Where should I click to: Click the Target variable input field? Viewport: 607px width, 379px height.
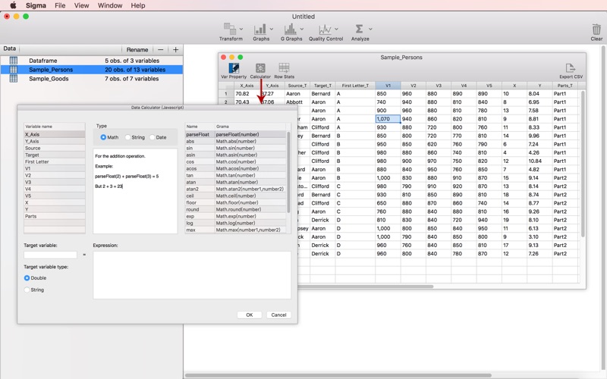pos(50,255)
